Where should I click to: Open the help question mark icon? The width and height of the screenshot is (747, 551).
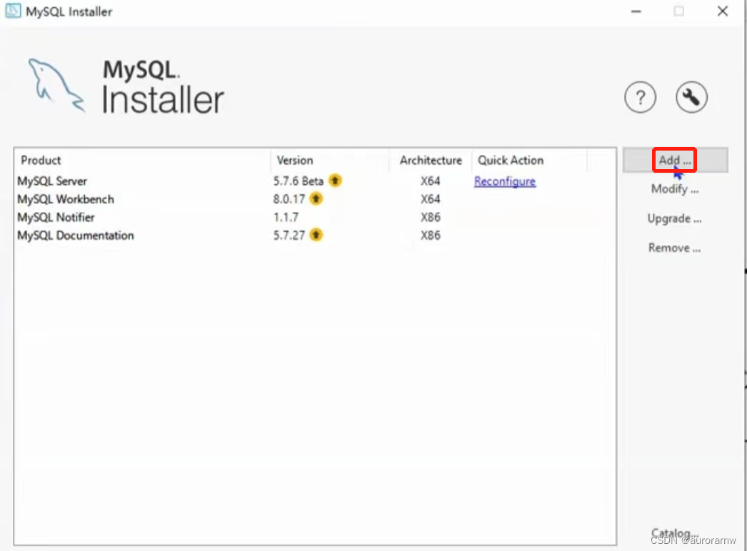point(641,98)
